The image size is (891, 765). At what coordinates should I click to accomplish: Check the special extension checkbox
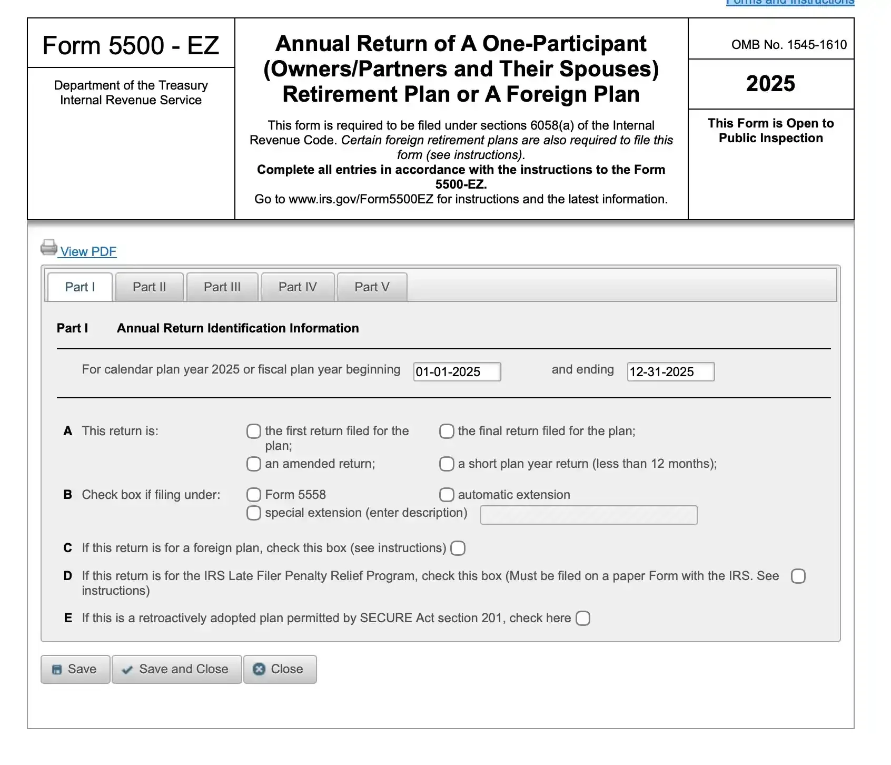click(254, 513)
